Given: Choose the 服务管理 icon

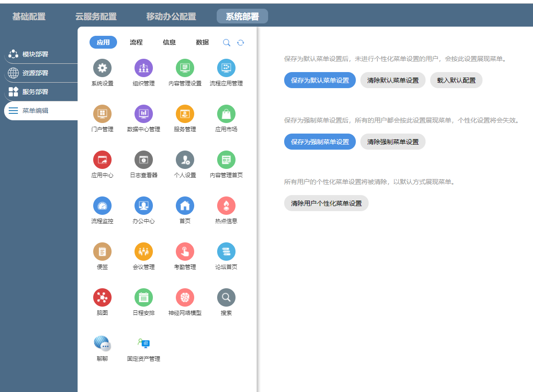Looking at the screenshot, I should pos(185,114).
